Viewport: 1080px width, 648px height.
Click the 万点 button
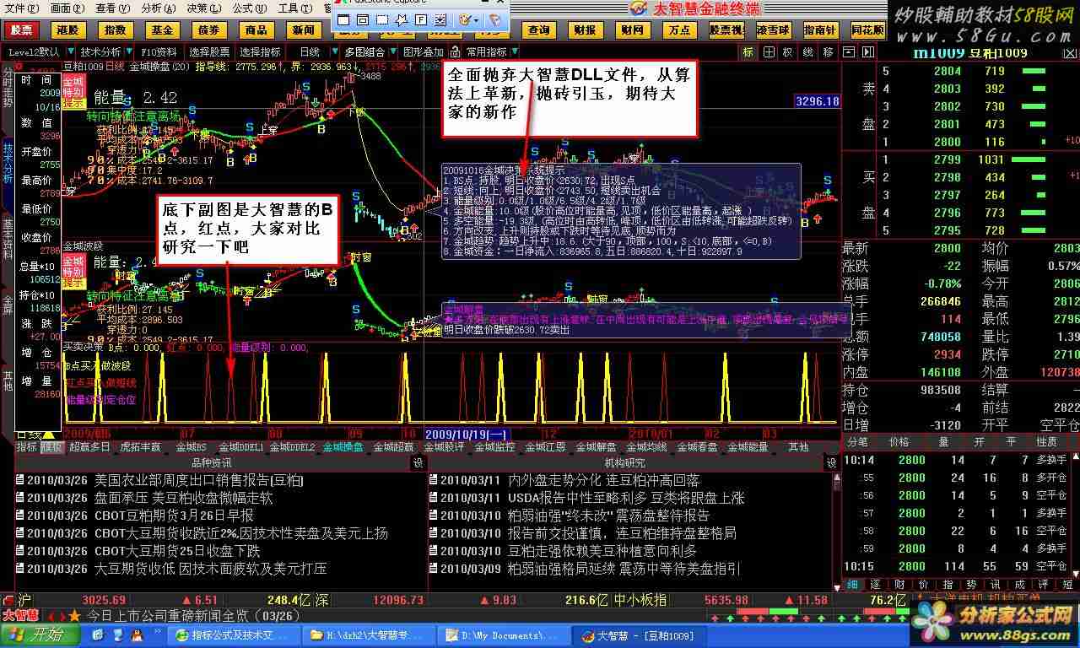coord(679,30)
